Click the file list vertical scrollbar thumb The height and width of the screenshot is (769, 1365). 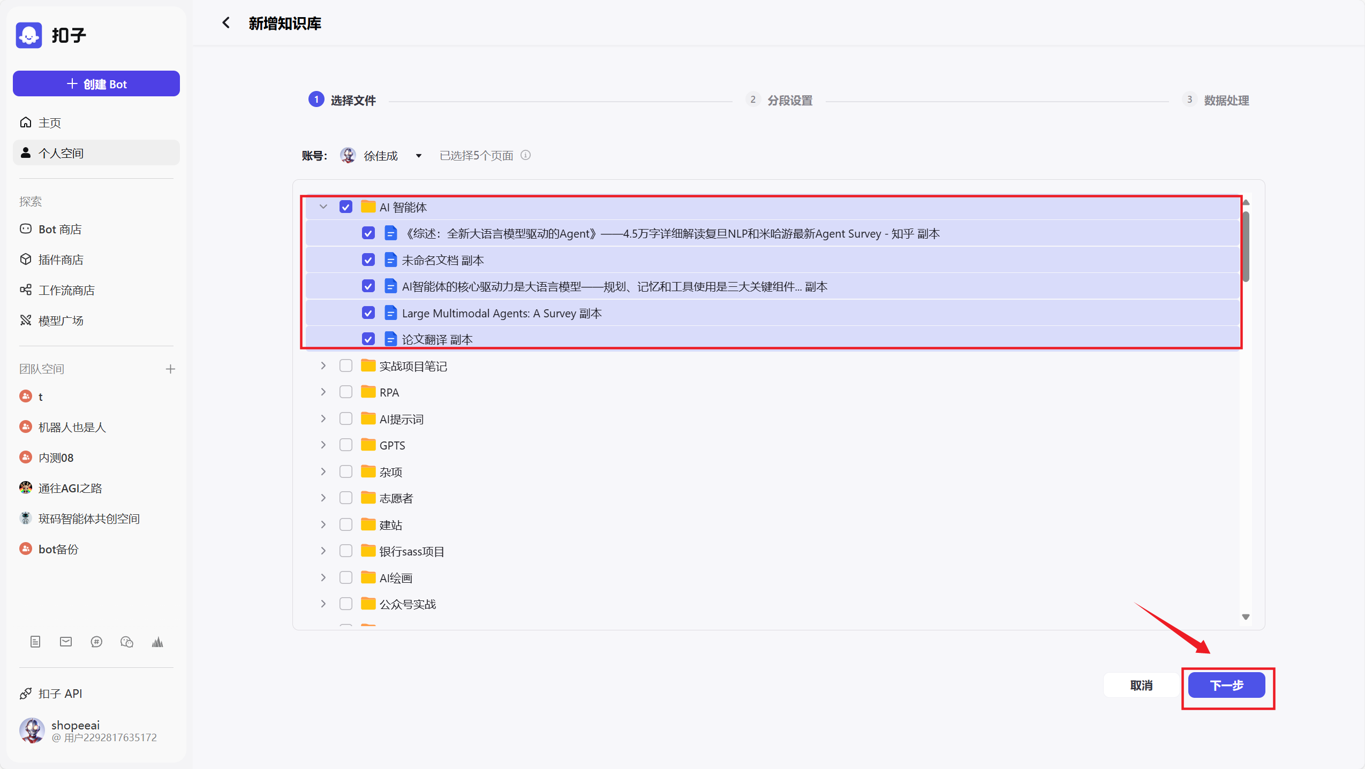coord(1246,246)
